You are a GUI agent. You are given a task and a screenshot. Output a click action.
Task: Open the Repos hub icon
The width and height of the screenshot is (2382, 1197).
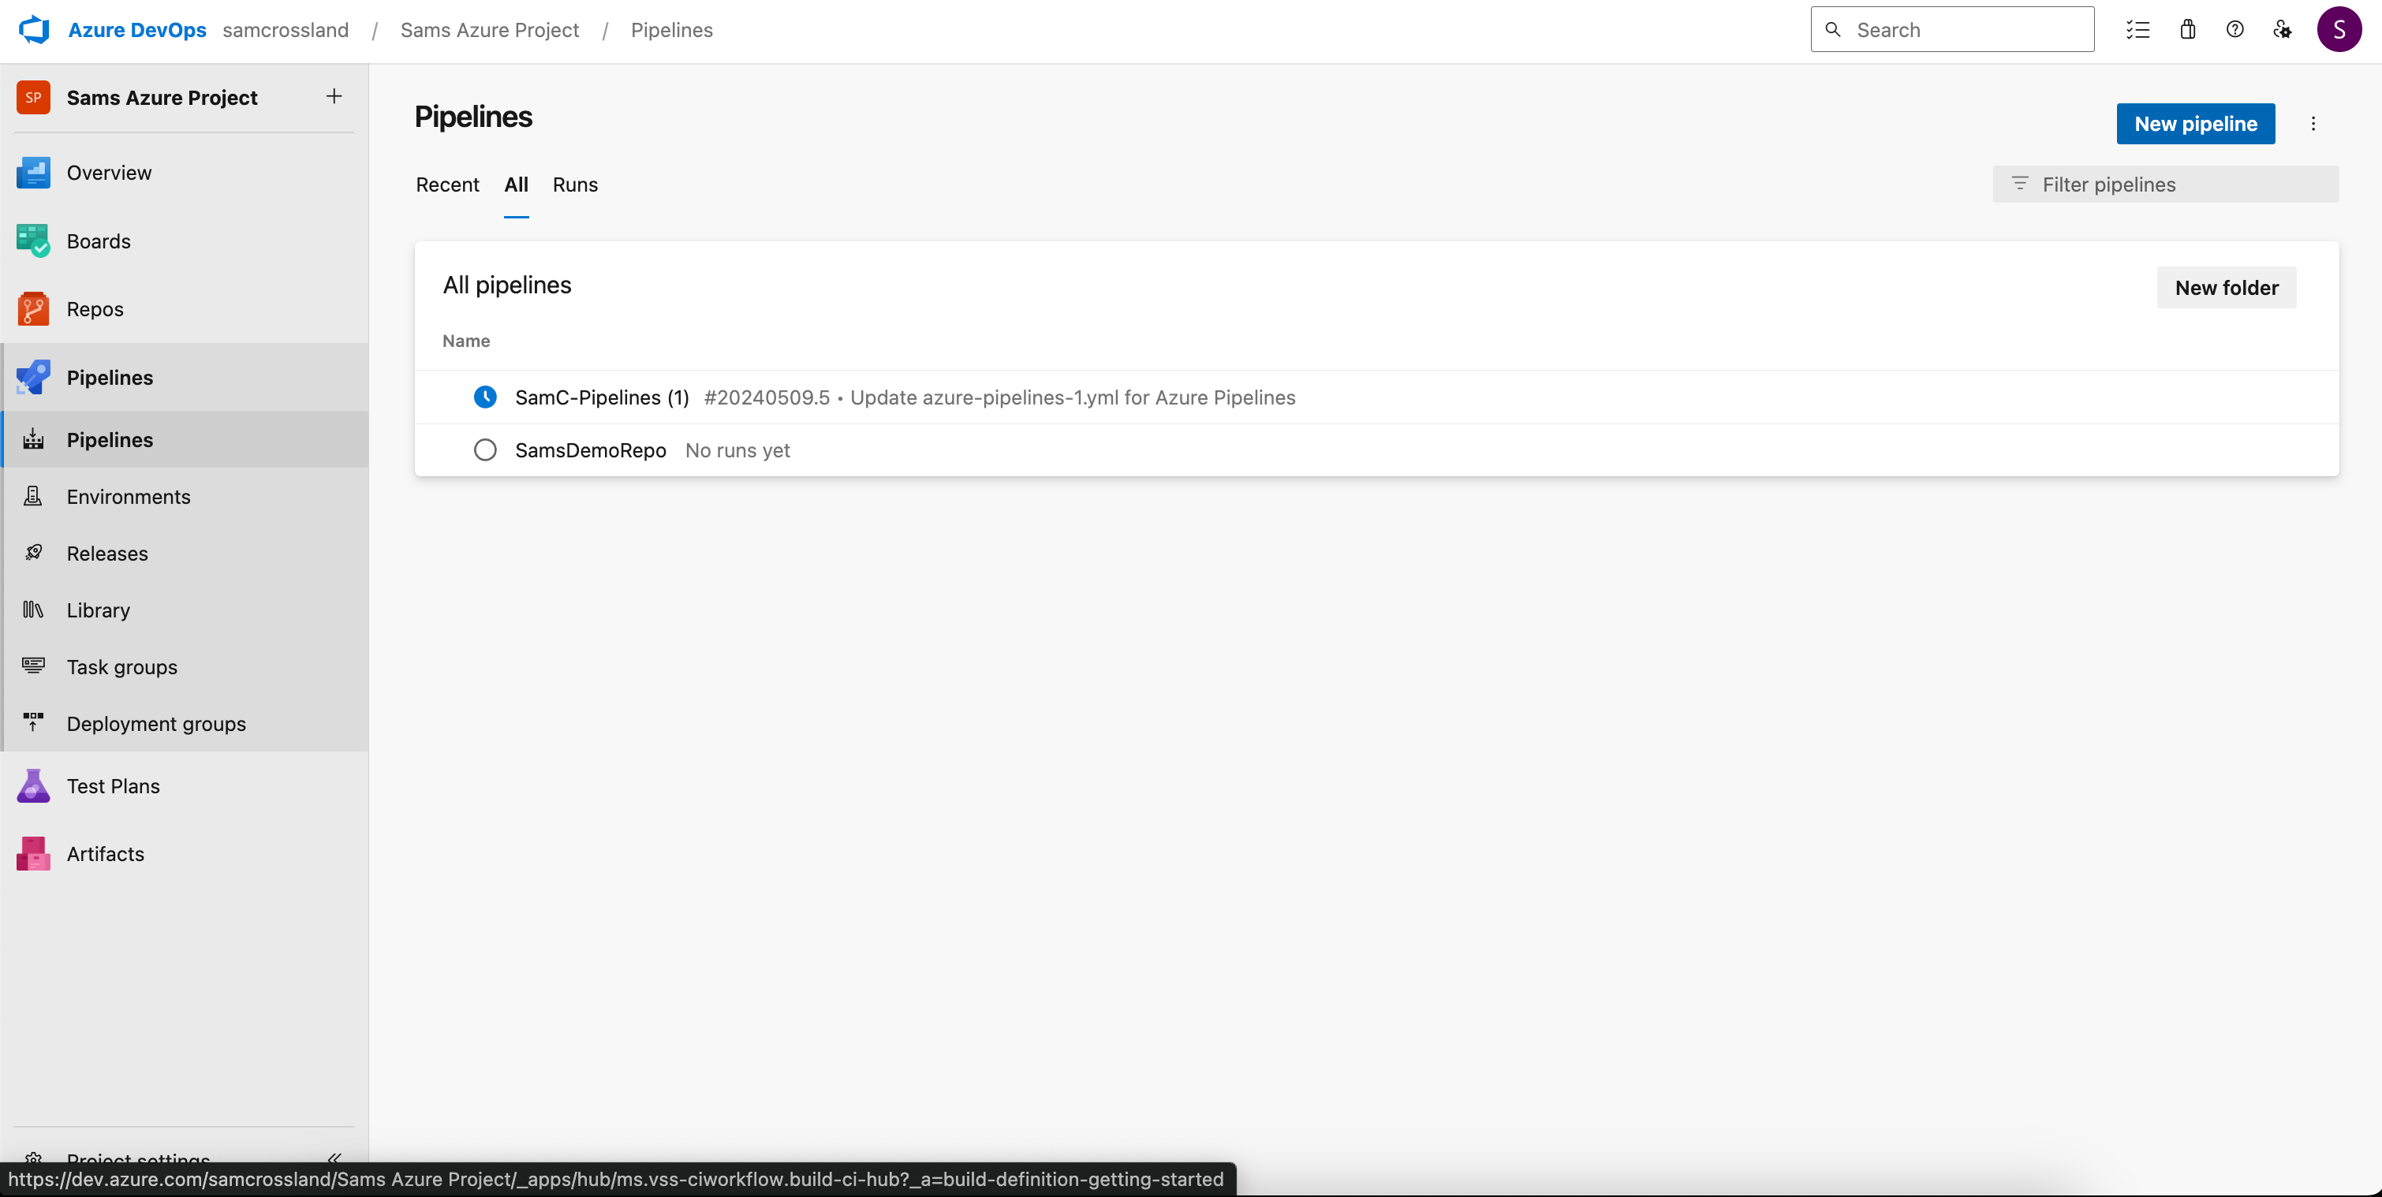[33, 309]
